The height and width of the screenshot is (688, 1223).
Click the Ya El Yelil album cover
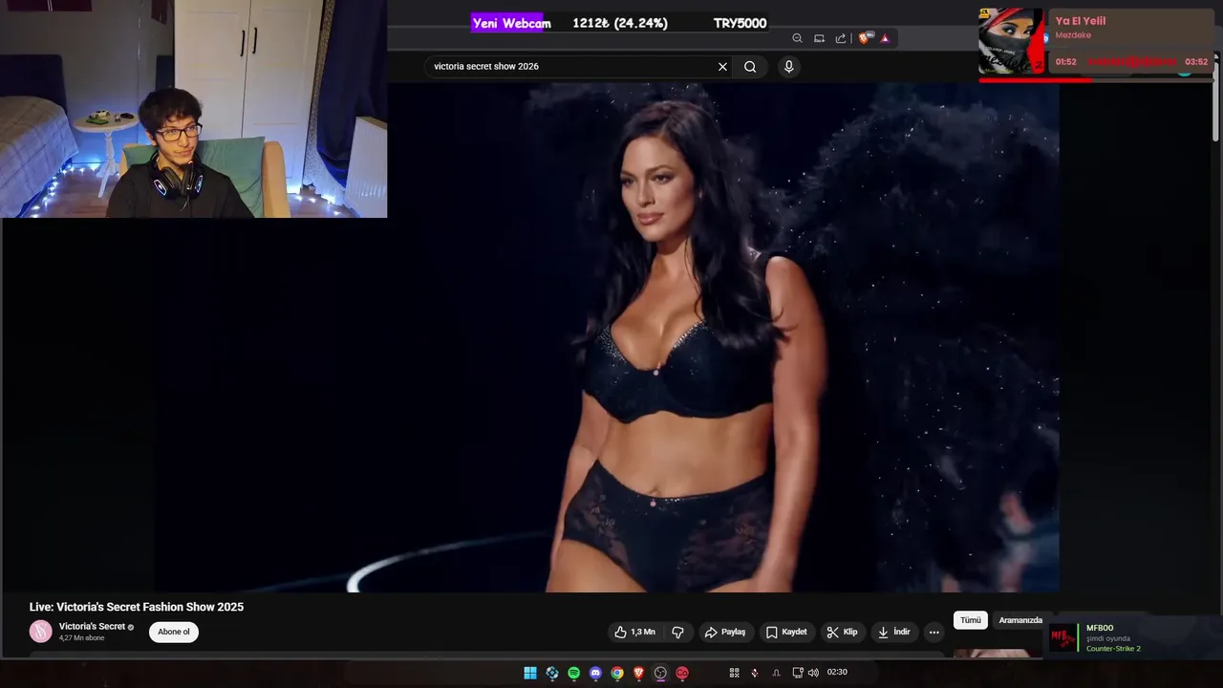pyautogui.click(x=1011, y=41)
